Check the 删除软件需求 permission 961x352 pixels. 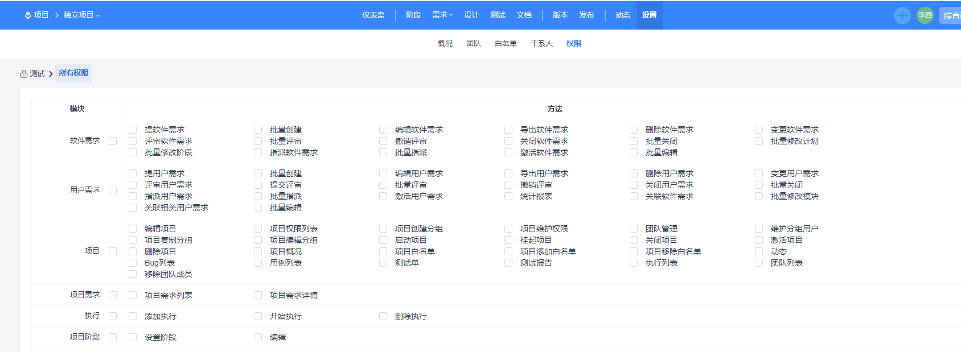click(x=634, y=130)
